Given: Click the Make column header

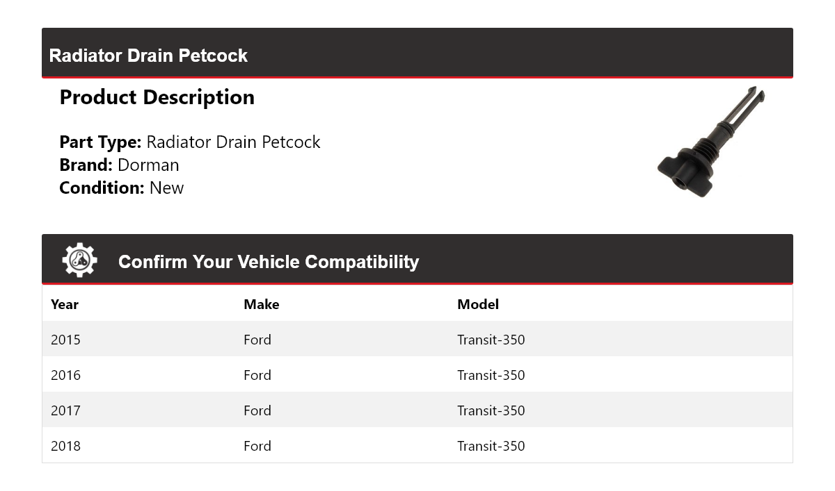Looking at the screenshot, I should 262,304.
